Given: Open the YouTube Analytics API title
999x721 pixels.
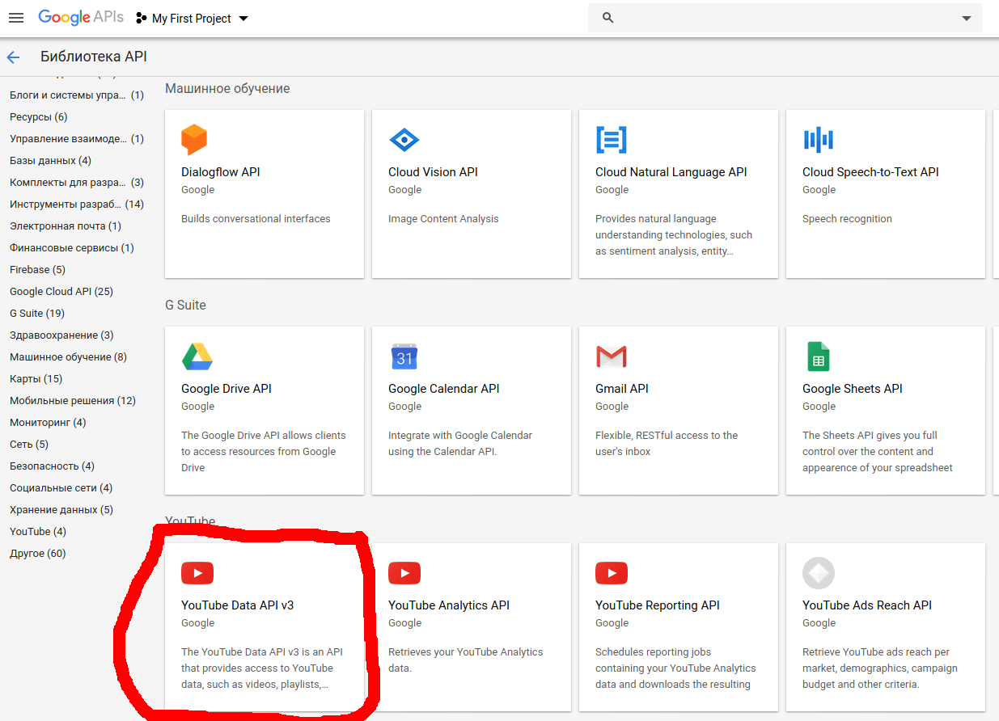Looking at the screenshot, I should point(449,605).
